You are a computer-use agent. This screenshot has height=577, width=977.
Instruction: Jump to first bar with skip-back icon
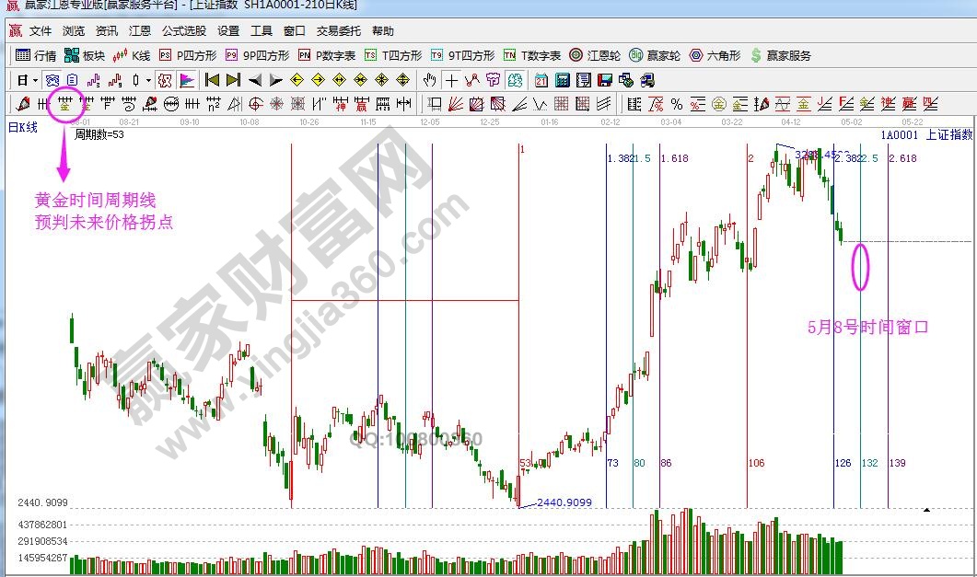[x=212, y=80]
